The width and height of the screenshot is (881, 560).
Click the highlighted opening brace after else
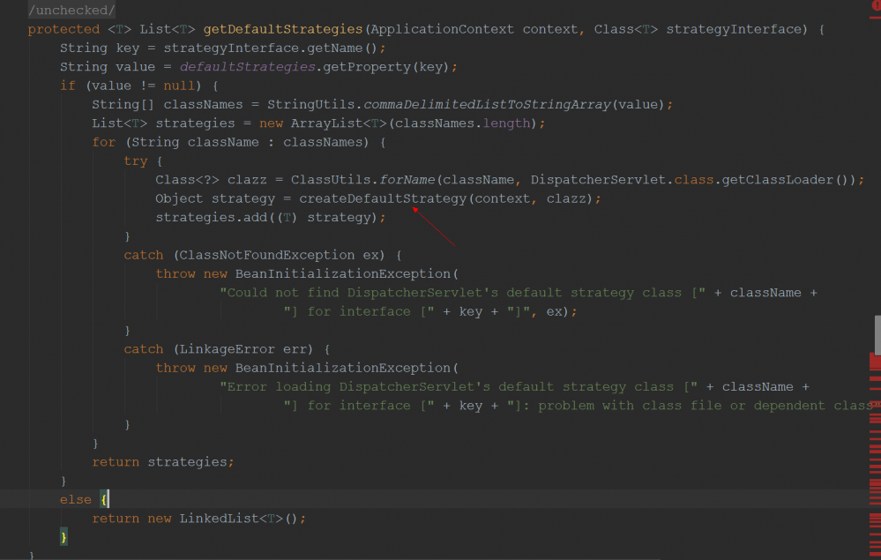coord(103,499)
